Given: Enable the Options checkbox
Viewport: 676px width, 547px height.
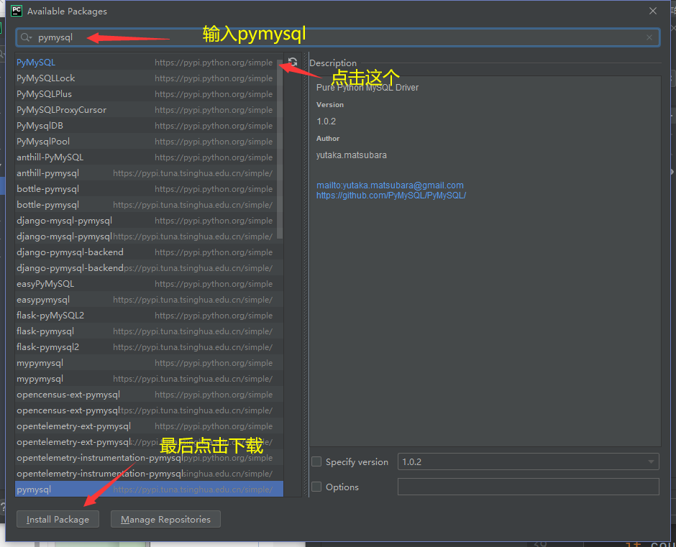Looking at the screenshot, I should click(x=316, y=487).
